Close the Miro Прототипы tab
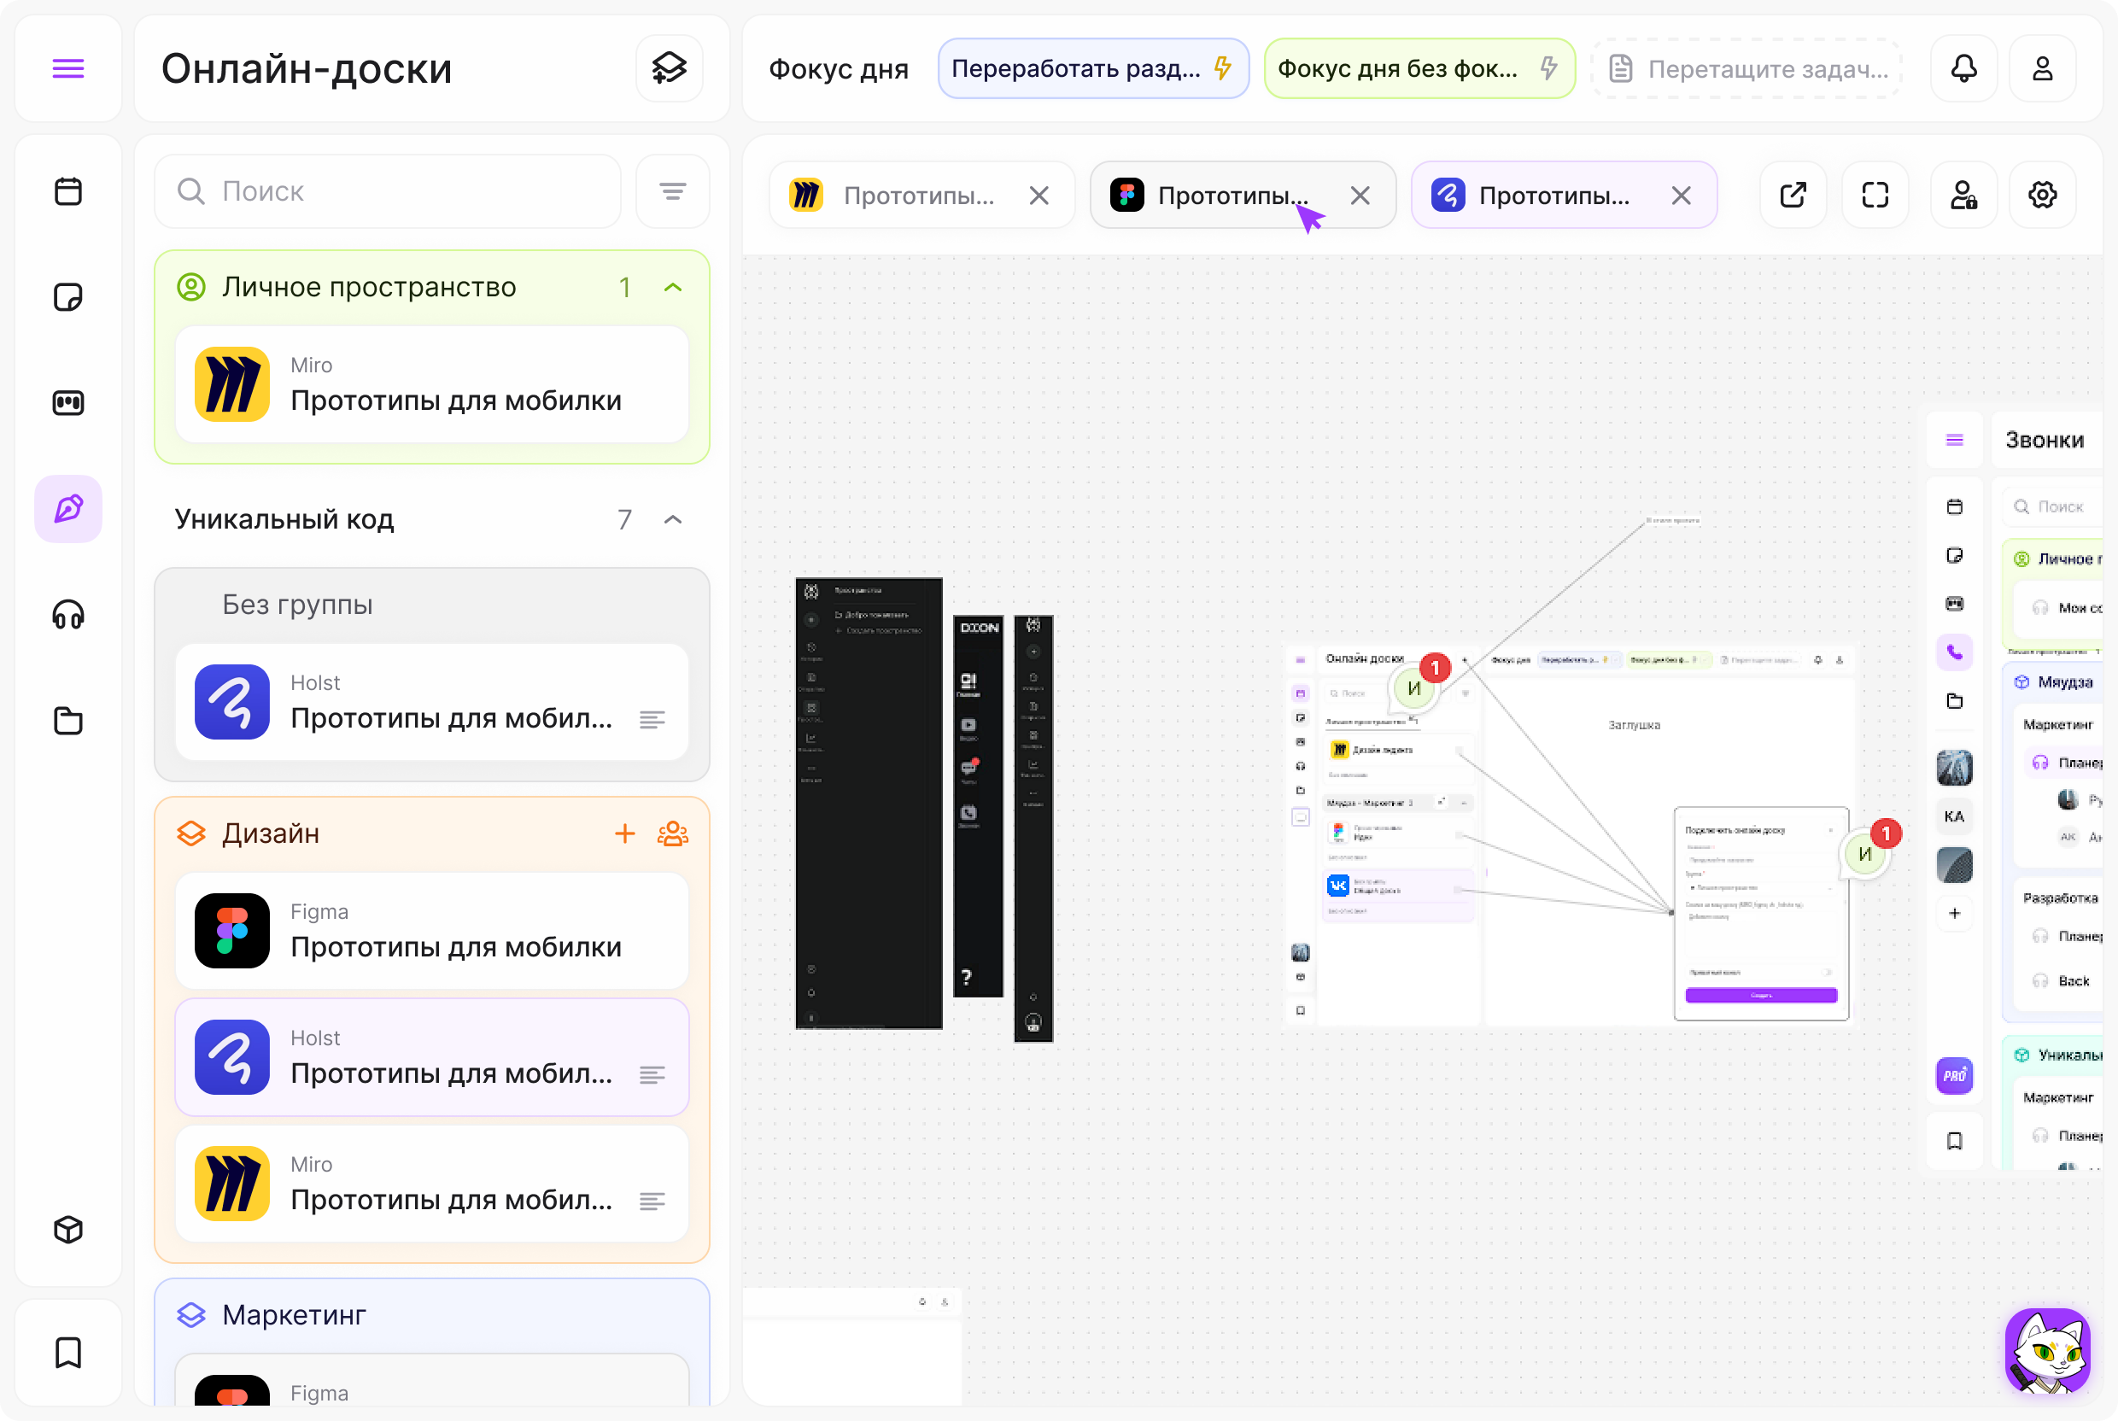2118x1421 pixels. [x=1039, y=196]
